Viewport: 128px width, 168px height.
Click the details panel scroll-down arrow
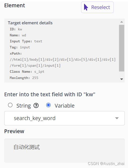tap(122, 79)
